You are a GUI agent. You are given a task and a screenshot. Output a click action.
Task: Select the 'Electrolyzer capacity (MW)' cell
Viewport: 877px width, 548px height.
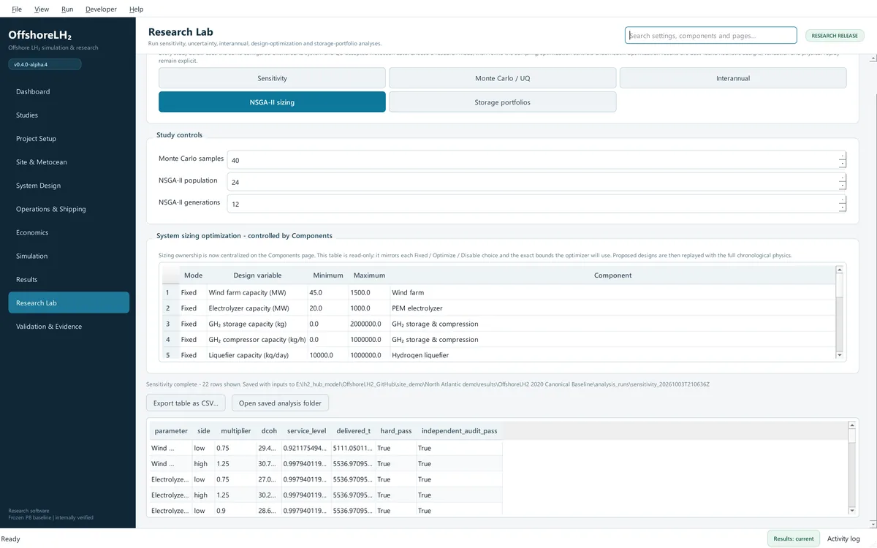point(257,308)
